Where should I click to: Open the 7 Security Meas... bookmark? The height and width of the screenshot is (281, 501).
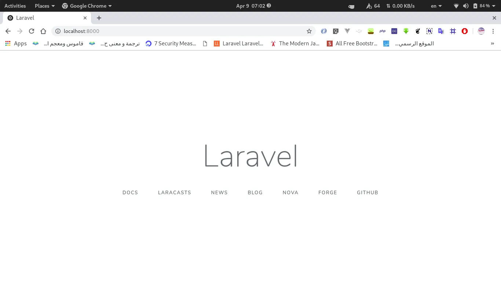click(x=171, y=44)
